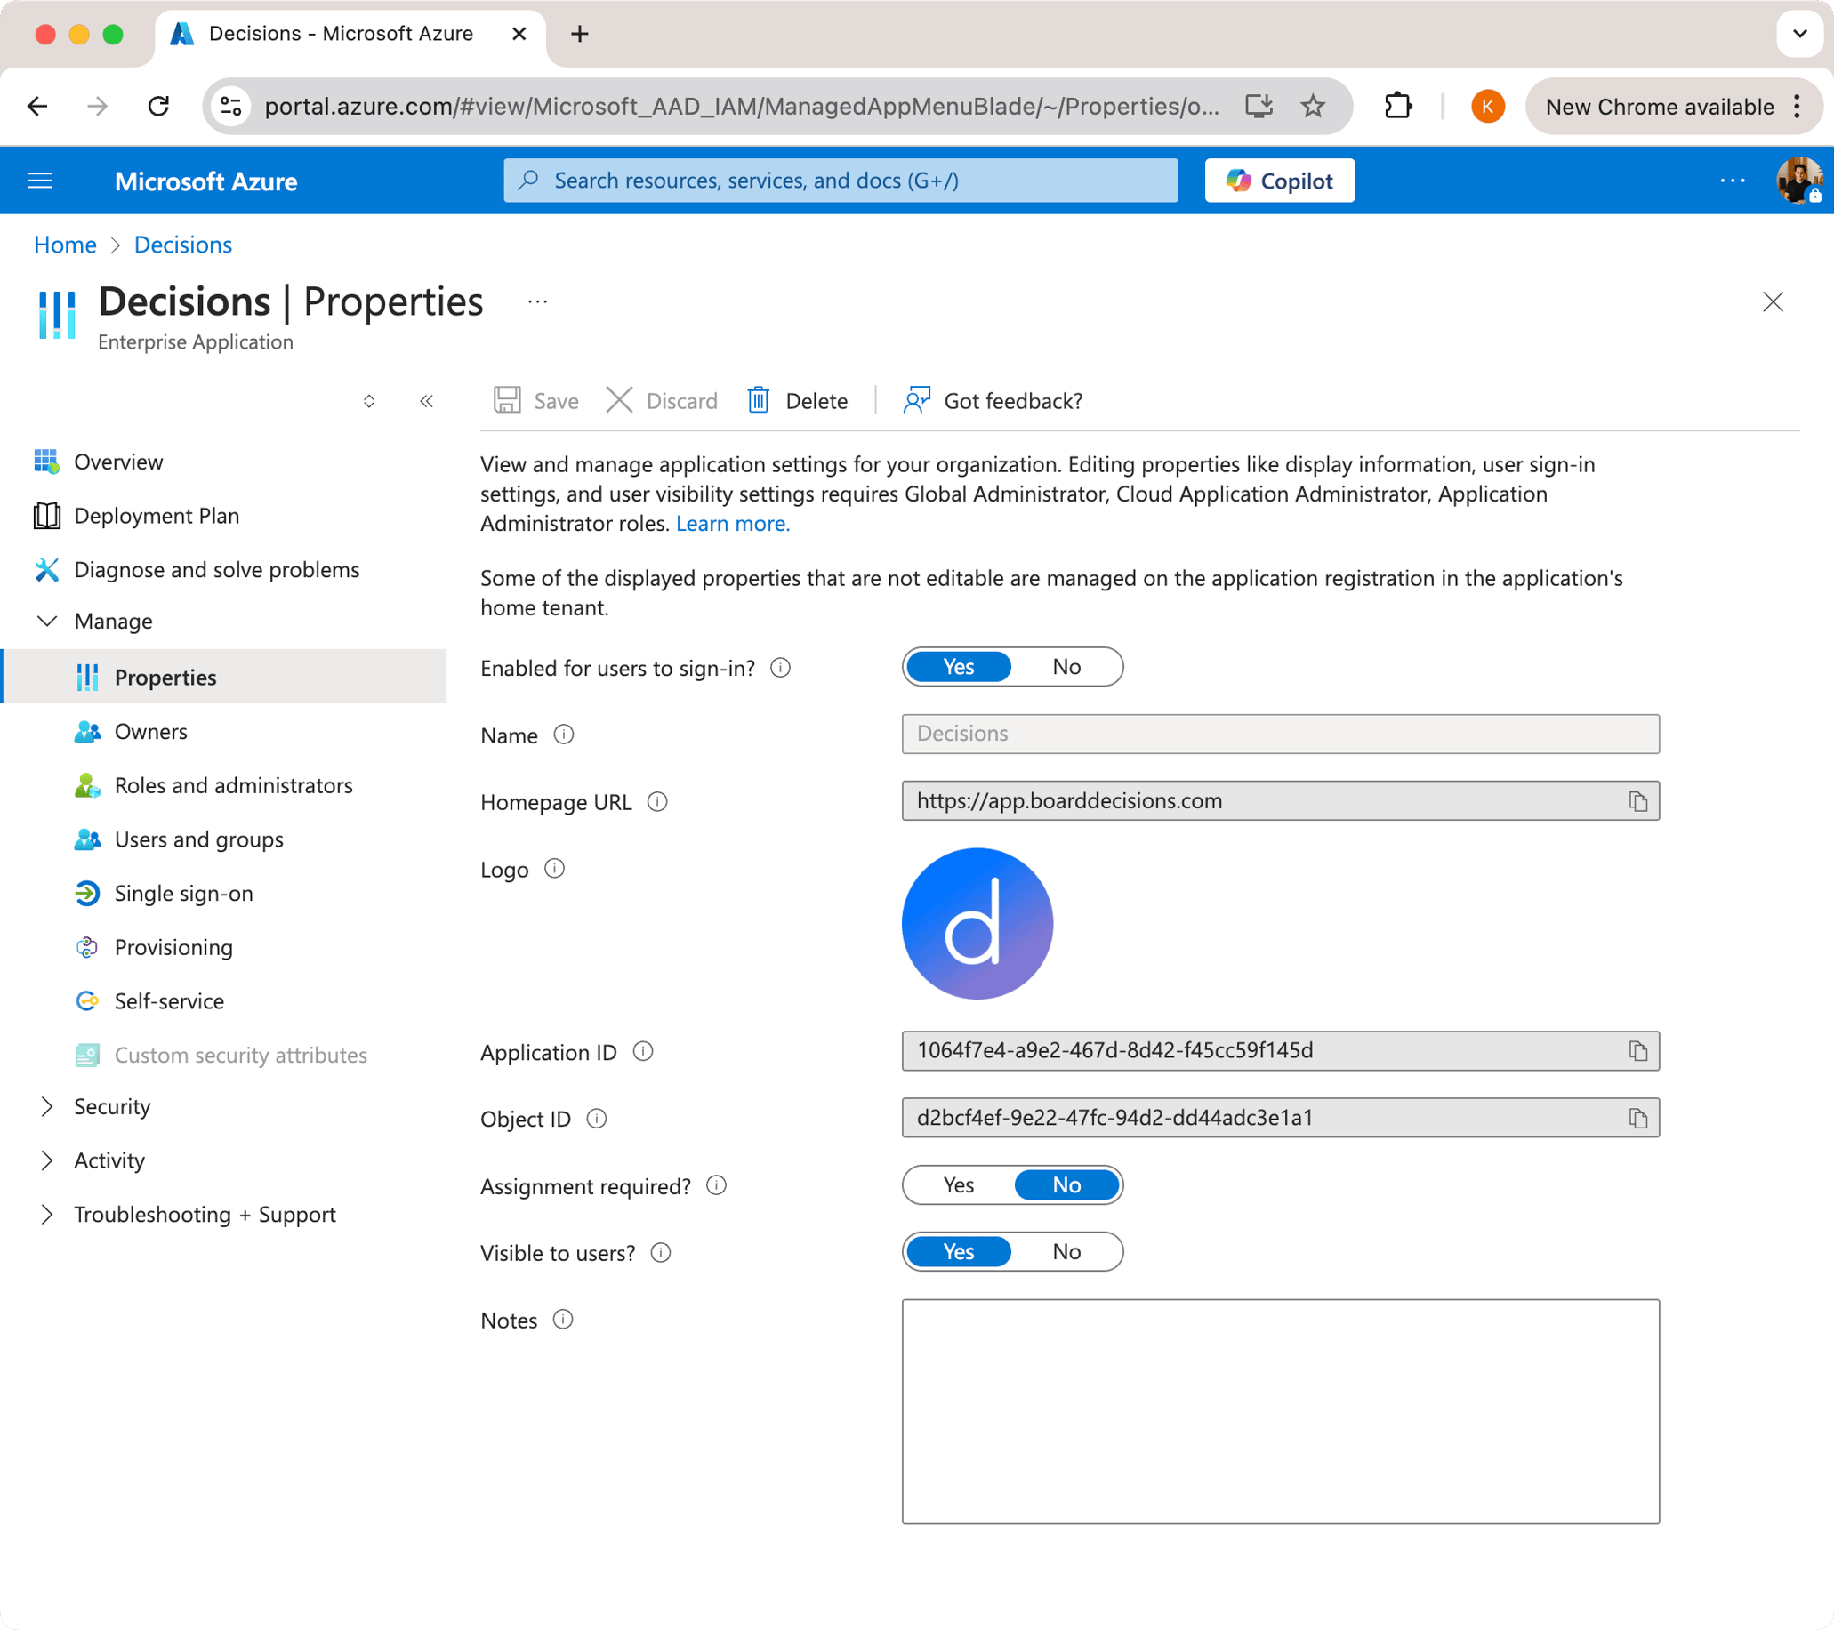Collapse the Manage section
The image size is (1834, 1630).
pos(46,621)
